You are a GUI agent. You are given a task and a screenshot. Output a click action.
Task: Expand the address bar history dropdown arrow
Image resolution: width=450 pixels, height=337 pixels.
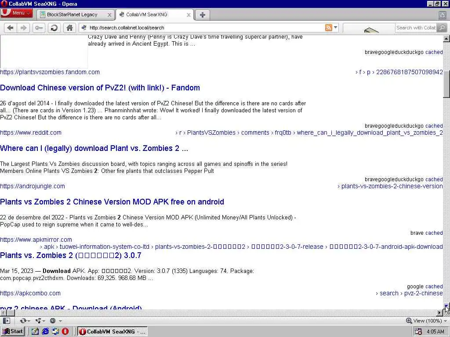pos(335,28)
